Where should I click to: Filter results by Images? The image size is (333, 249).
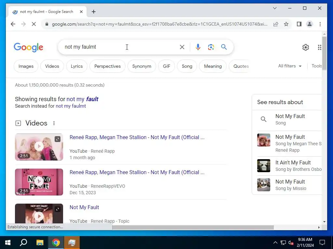(x=26, y=66)
